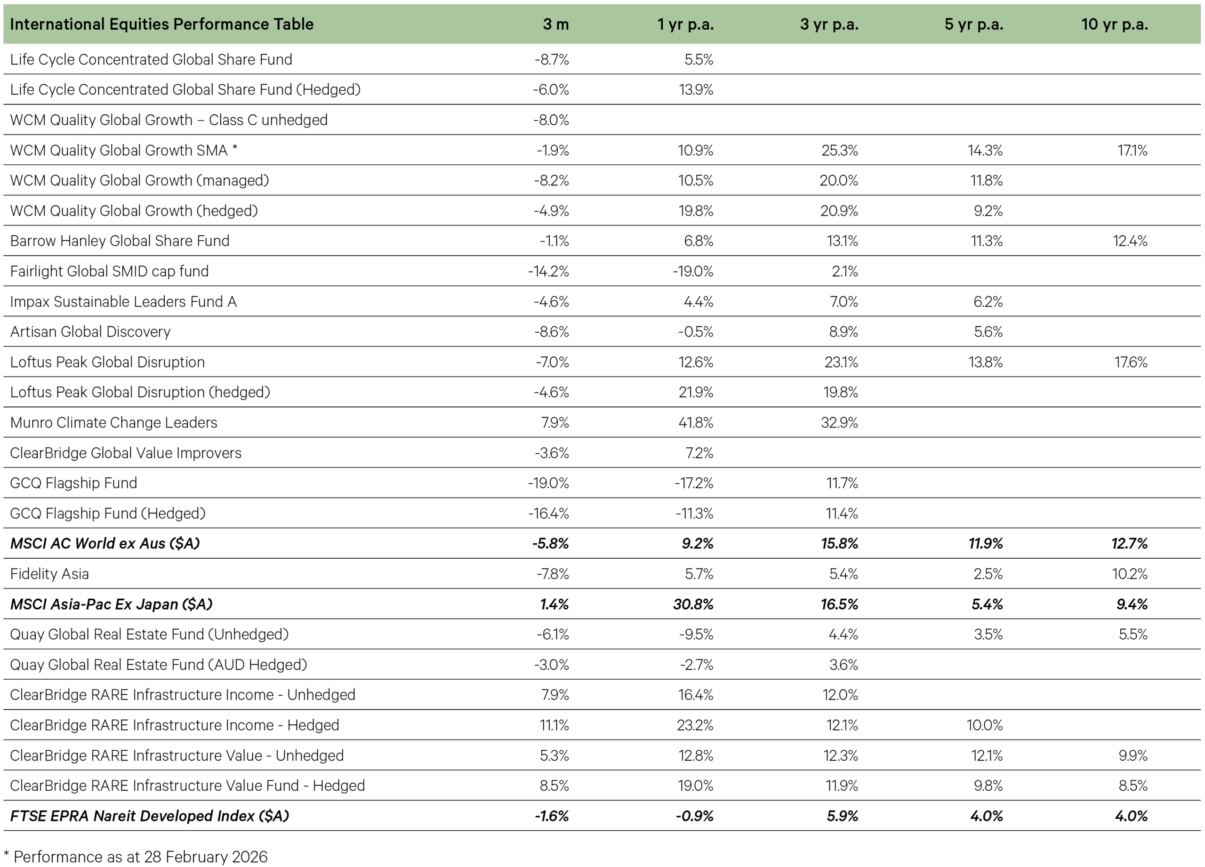
Task: Select the Munro Climate Change Leaders row name
Action: pos(114,422)
